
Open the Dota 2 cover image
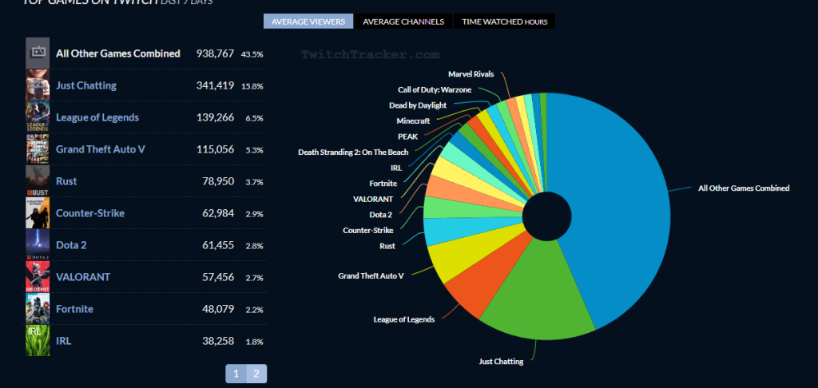coord(38,244)
